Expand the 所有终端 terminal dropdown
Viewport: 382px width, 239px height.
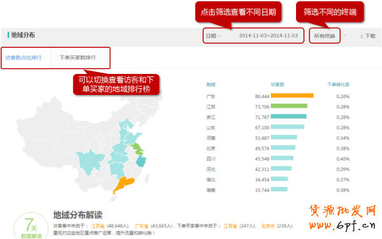click(x=325, y=36)
